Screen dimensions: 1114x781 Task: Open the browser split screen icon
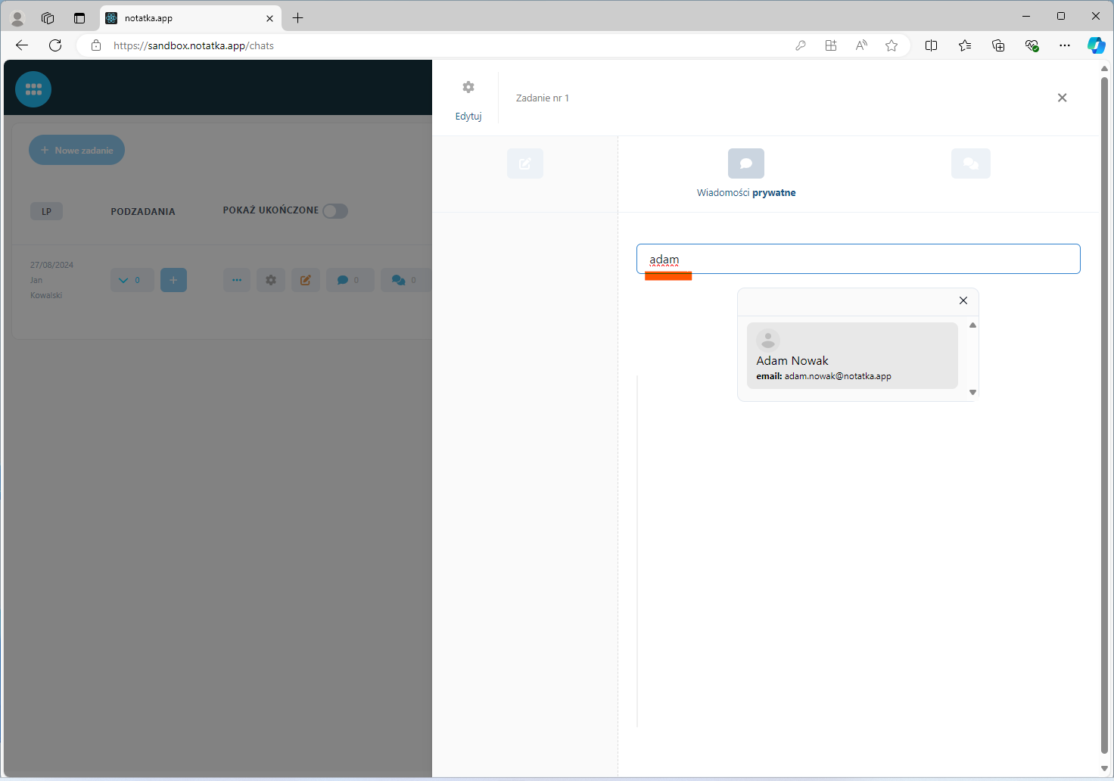tap(931, 45)
